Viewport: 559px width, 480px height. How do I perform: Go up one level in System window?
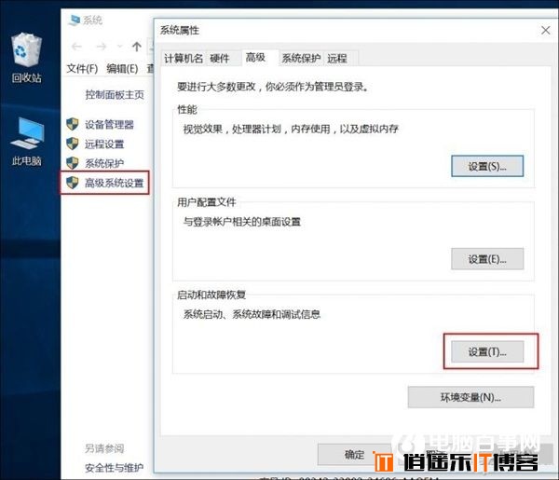tap(137, 47)
